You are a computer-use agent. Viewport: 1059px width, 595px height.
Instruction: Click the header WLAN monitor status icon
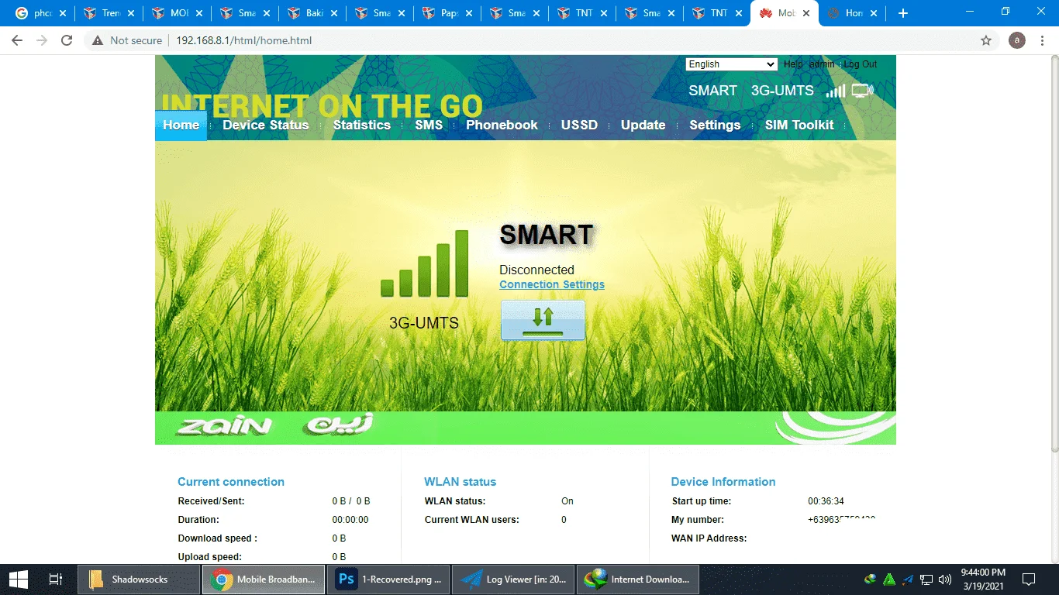click(862, 91)
